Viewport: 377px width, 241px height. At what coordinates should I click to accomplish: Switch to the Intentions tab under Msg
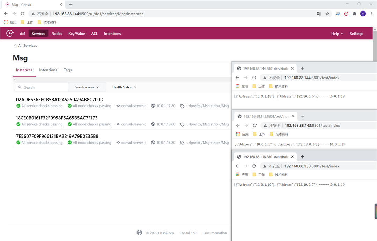pos(48,70)
